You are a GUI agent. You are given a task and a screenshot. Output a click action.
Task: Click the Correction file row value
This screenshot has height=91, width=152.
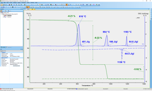point(14,65)
